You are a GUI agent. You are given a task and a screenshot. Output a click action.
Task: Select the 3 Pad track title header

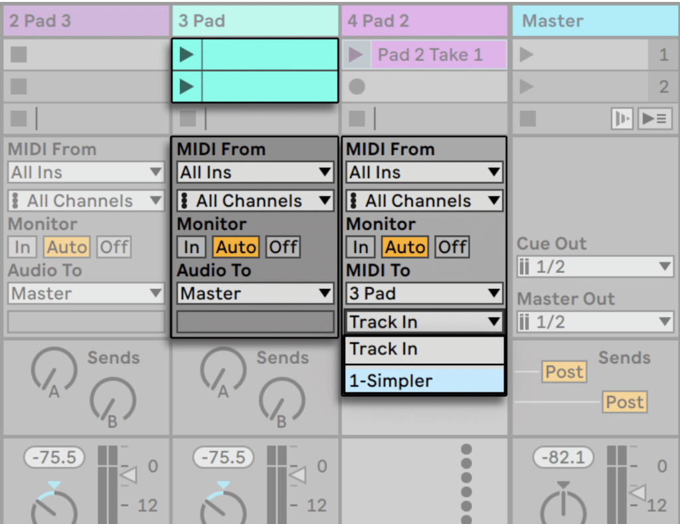click(254, 20)
